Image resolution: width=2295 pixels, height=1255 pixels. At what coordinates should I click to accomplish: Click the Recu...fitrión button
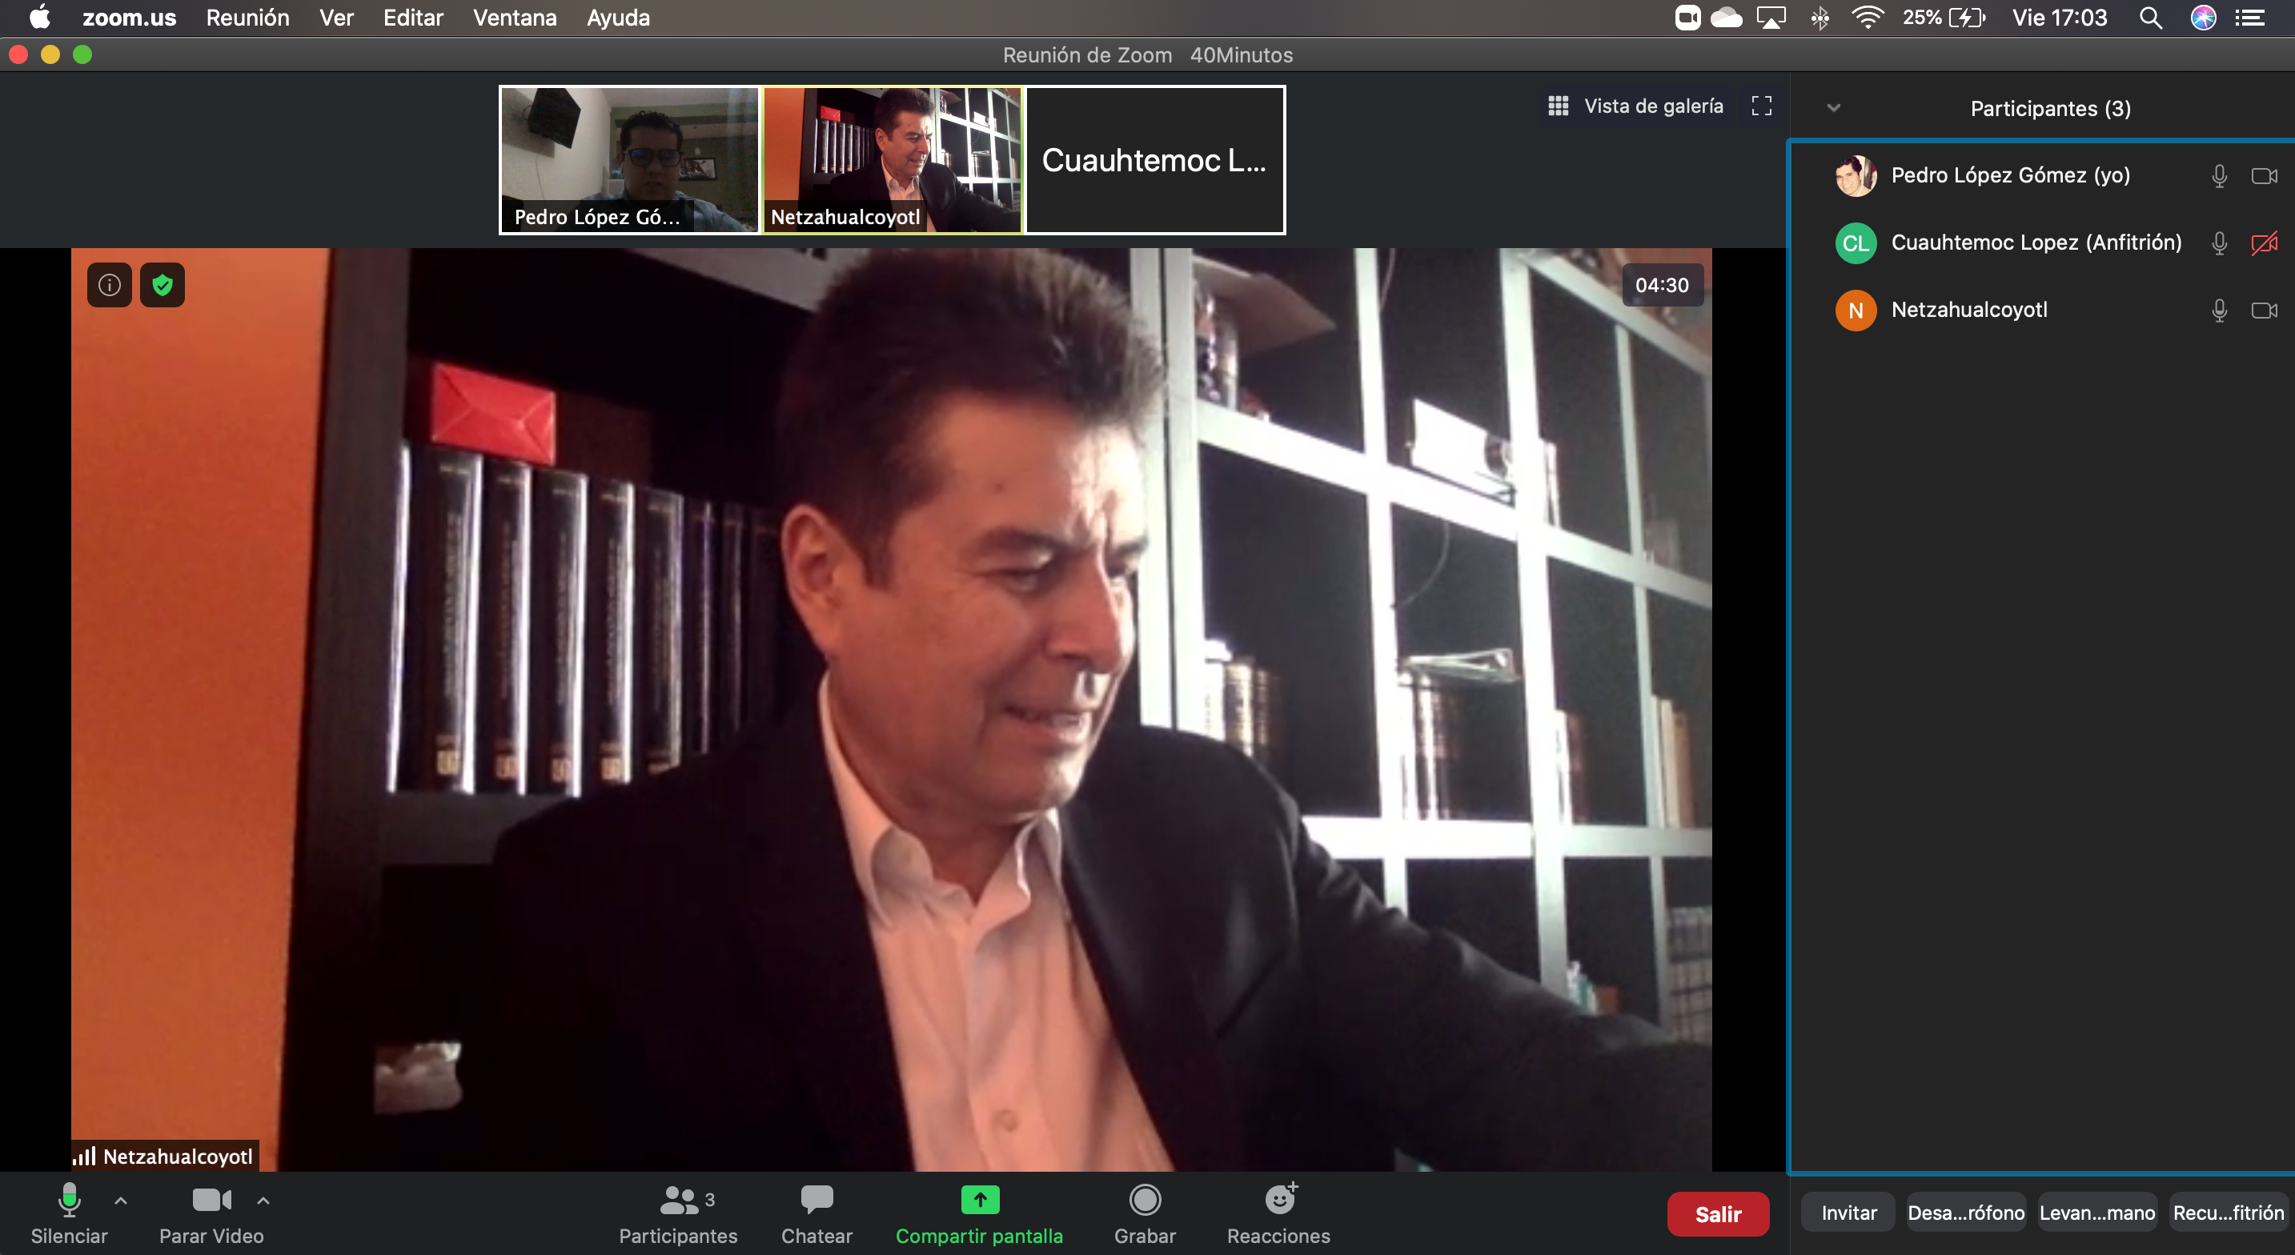[x=2229, y=1213]
